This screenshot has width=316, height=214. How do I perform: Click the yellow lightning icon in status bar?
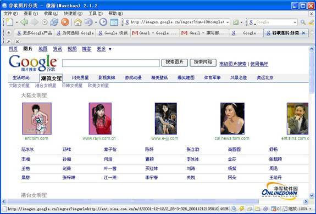coord(241,209)
